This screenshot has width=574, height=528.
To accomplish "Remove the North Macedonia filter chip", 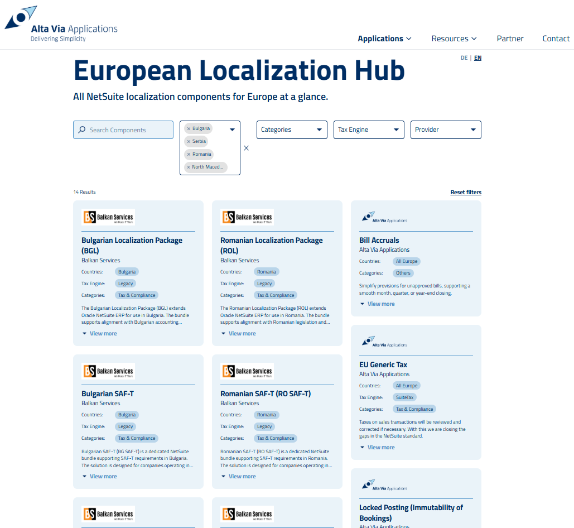I will 189,167.
